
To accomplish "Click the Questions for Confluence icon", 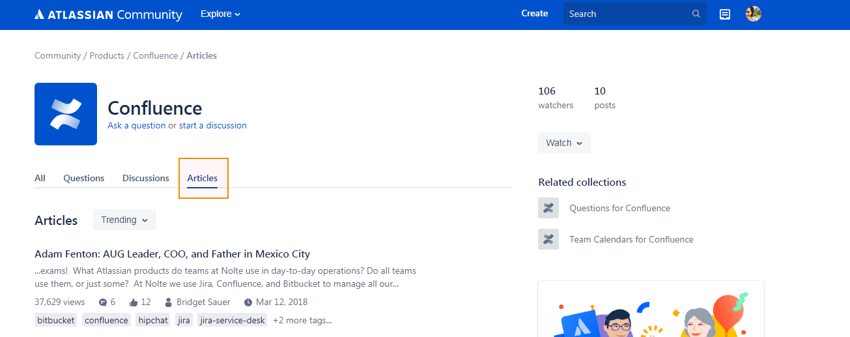I will [x=548, y=208].
